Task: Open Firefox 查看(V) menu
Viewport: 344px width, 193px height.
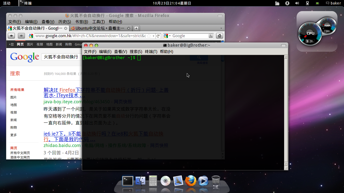Action: pyautogui.click(x=48, y=22)
